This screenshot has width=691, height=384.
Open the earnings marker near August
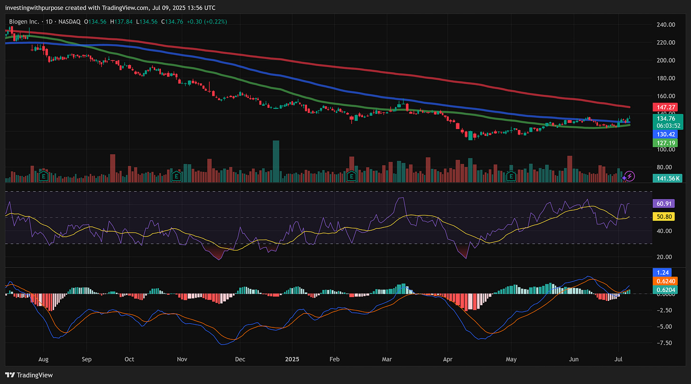pos(44,176)
